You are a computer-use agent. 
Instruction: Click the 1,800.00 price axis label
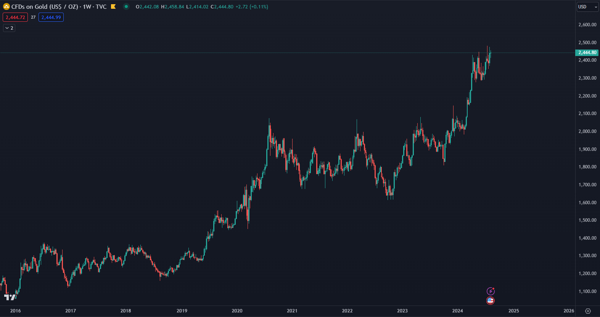587,167
